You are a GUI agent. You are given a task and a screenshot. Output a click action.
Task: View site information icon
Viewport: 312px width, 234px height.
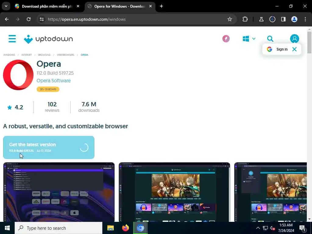tap(41, 19)
